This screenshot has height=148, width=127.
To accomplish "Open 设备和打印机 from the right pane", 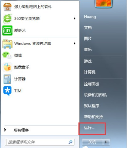I will [95, 95].
